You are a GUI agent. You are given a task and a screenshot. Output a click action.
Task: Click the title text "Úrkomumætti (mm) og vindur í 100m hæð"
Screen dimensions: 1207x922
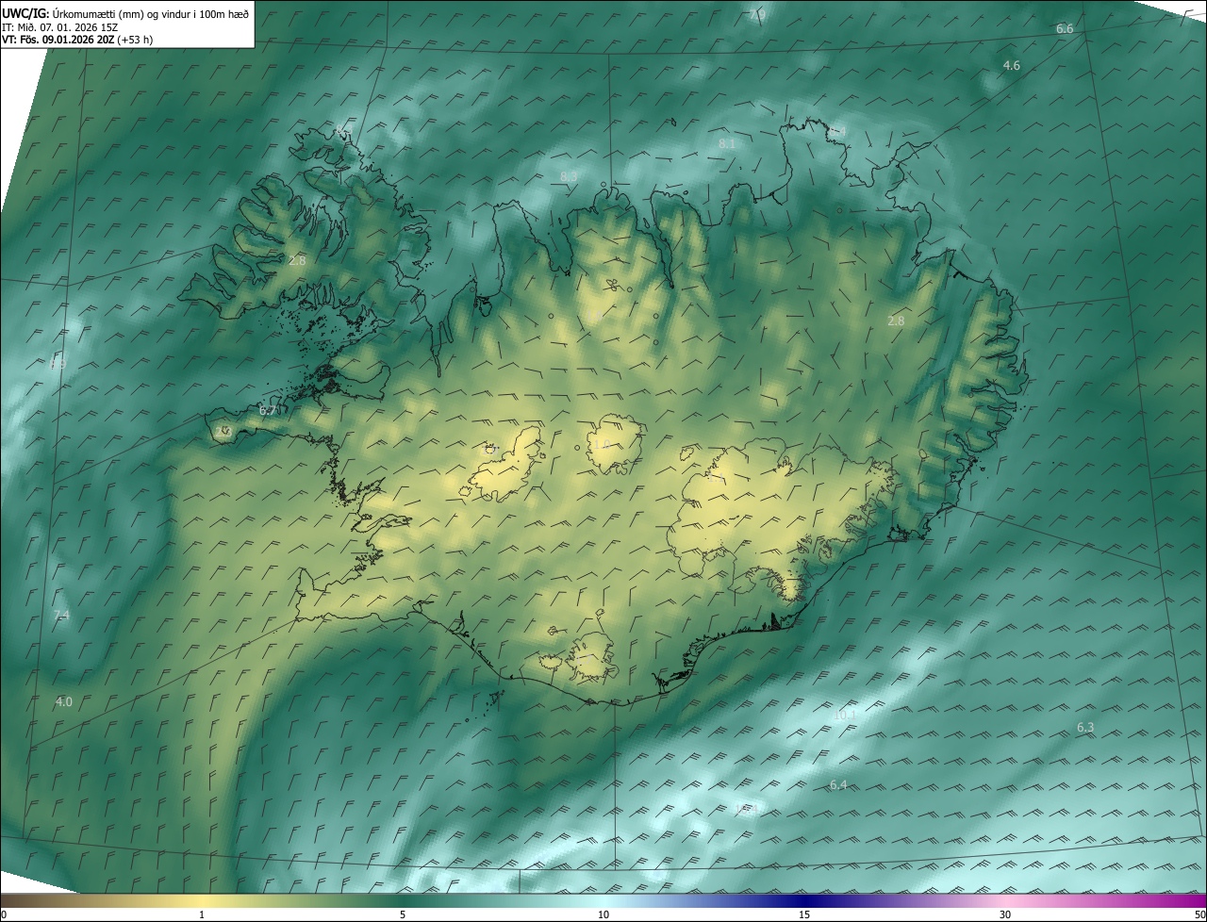(x=152, y=13)
